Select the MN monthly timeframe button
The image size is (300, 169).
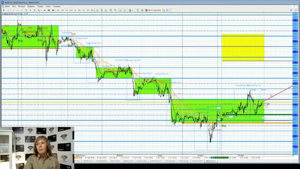92,10
